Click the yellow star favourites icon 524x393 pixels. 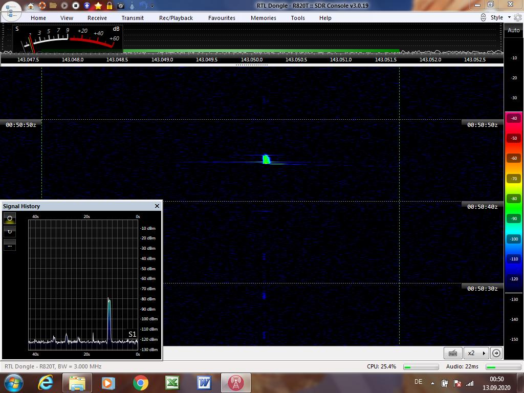click(x=98, y=6)
